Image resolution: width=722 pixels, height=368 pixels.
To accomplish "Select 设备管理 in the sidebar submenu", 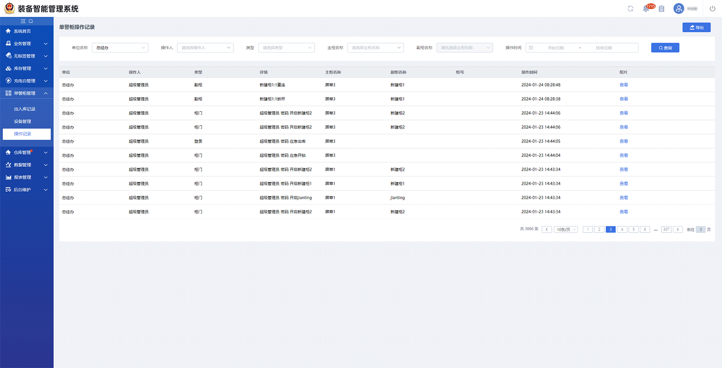I will [23, 121].
